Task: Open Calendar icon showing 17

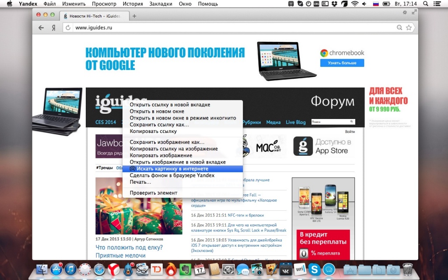Action: (x=199, y=269)
